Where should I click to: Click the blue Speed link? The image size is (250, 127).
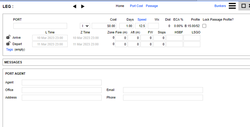click(x=142, y=20)
